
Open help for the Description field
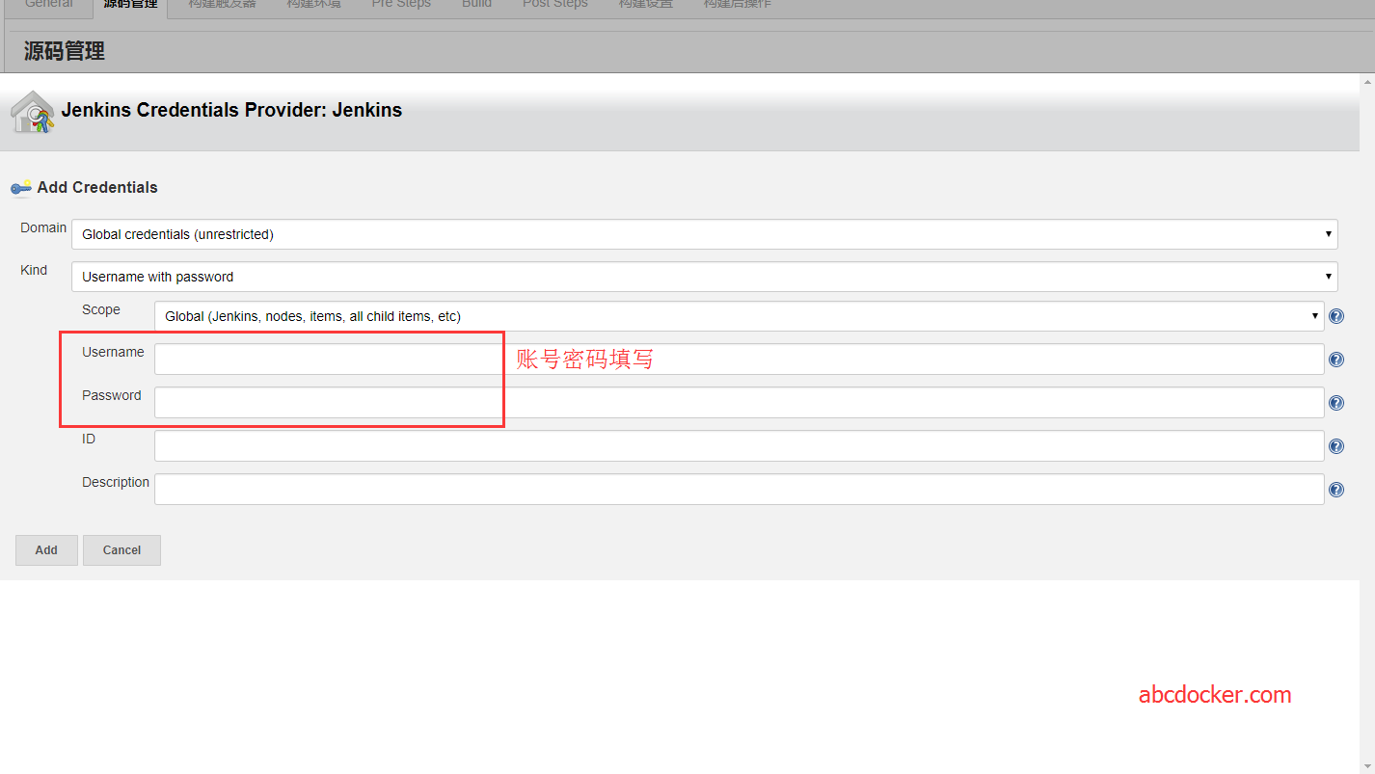[x=1336, y=489]
